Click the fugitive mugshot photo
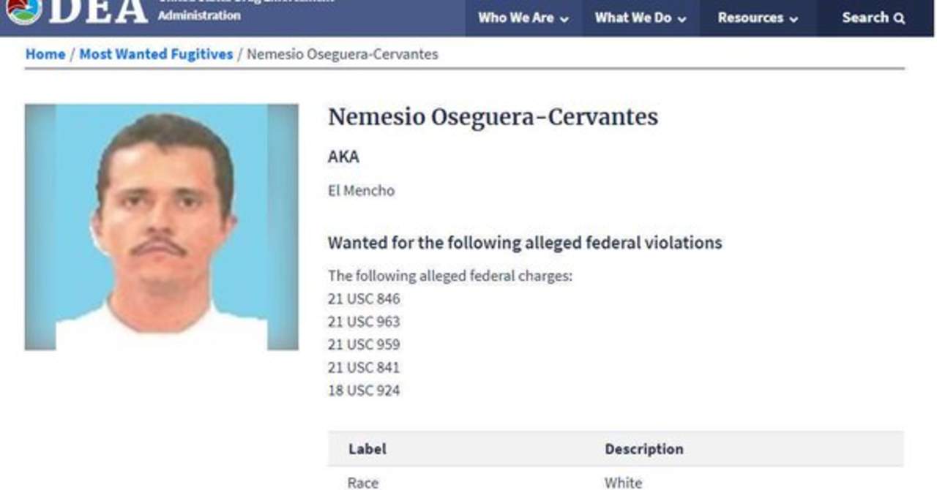The width and height of the screenshot is (937, 490). (162, 227)
